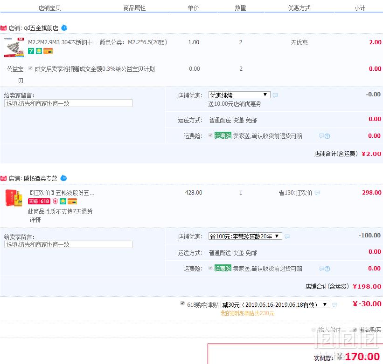Image resolution: width=383 pixels, height=364 pixels.
Task: Focus seller message field for 盛扬酒类专营
Action: (69, 244)
